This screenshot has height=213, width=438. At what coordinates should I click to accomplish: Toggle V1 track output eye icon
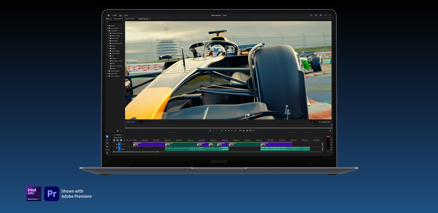click(124, 144)
